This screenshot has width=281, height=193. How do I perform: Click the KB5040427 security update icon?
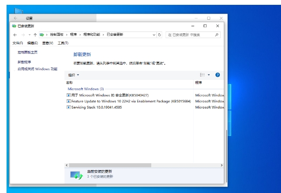69,95
